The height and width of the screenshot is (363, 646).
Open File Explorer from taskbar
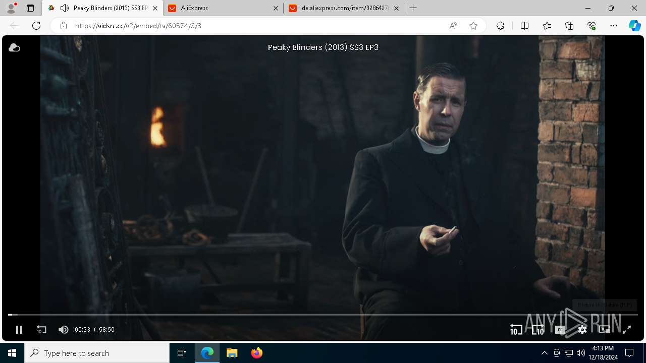(x=232, y=353)
